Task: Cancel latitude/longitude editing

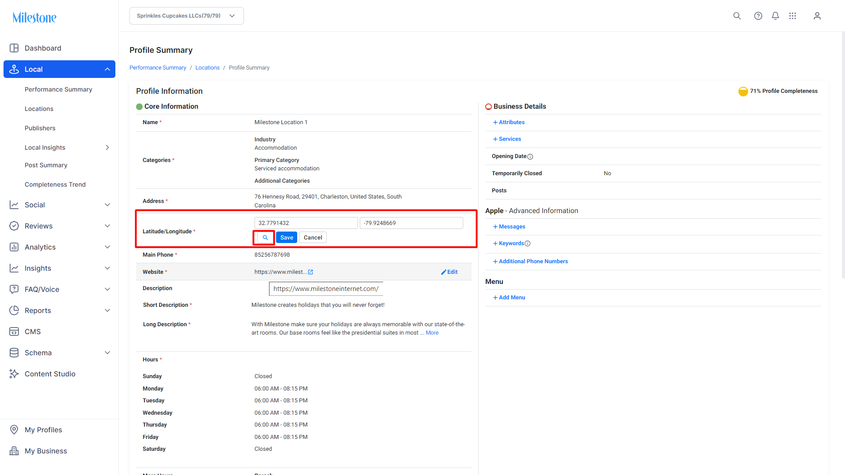Action: (313, 238)
